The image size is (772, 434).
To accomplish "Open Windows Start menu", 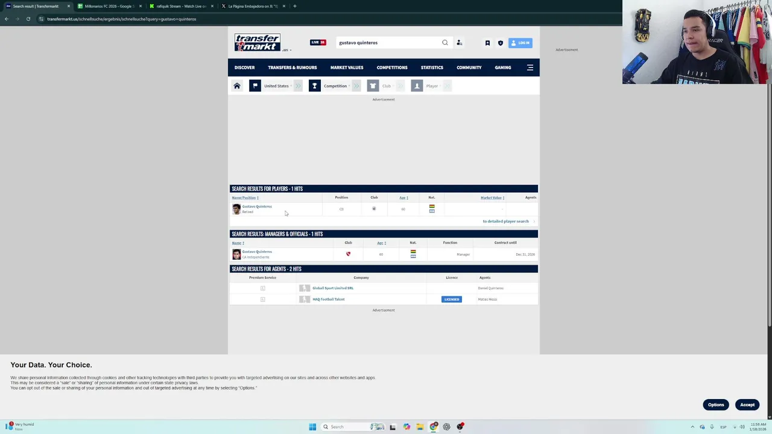I will tap(312, 427).
